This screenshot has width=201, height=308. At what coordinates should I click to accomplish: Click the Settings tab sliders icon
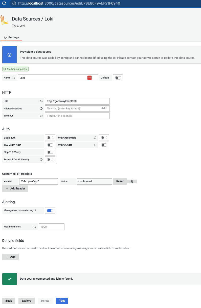(x=5, y=37)
